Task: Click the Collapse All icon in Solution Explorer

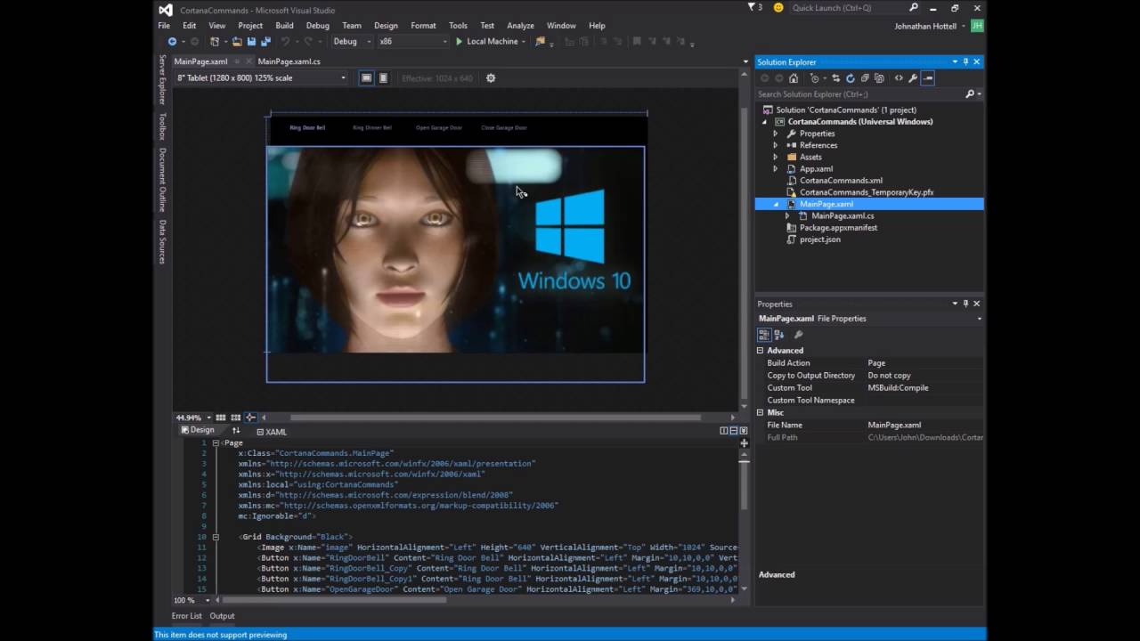Action: [865, 78]
